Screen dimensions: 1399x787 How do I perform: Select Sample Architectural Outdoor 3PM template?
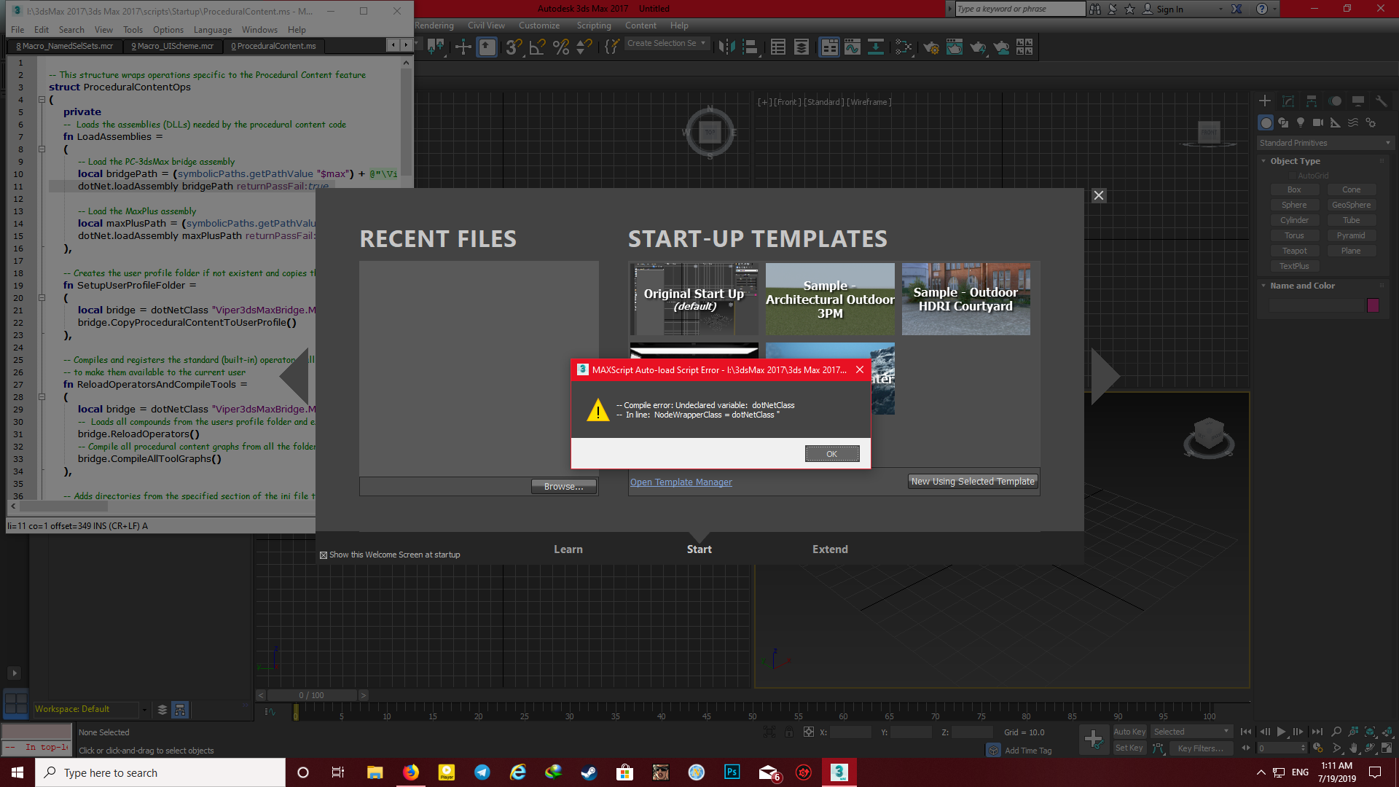click(x=830, y=299)
